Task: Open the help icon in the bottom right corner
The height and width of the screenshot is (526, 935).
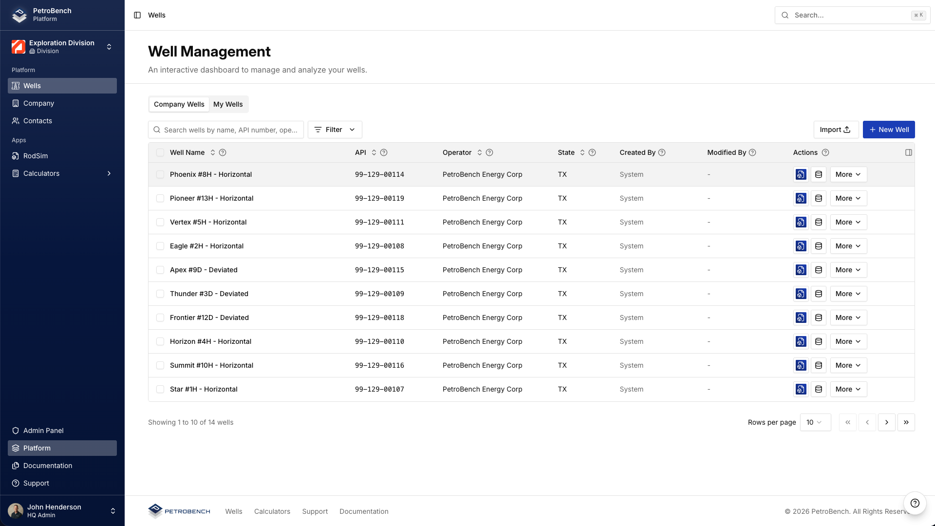Action: click(915, 503)
